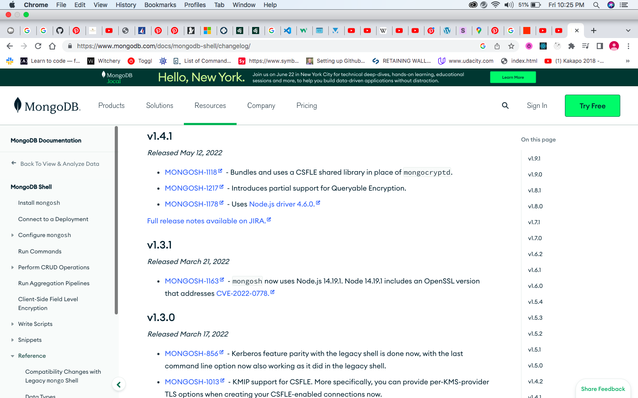Reload the page using the refresh icon
638x398 pixels.
(x=38, y=46)
